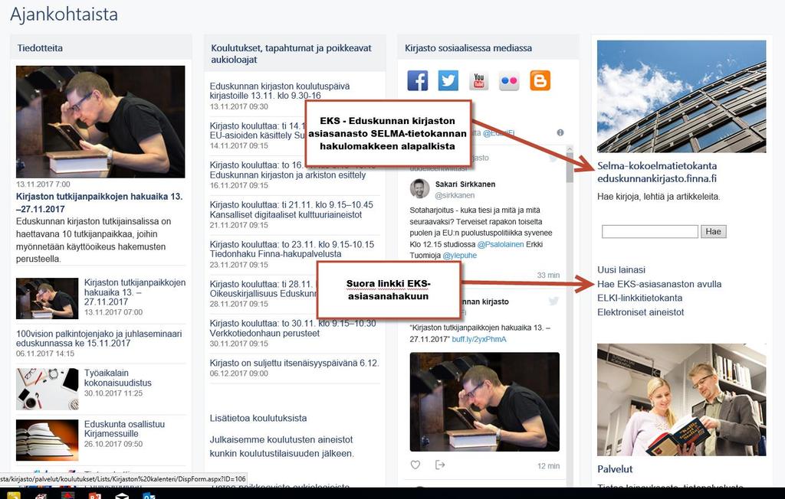This screenshot has width=785, height=499.
Task: Open Tiedonhaku Finna-hakupalvelusta training event
Action: (292, 249)
